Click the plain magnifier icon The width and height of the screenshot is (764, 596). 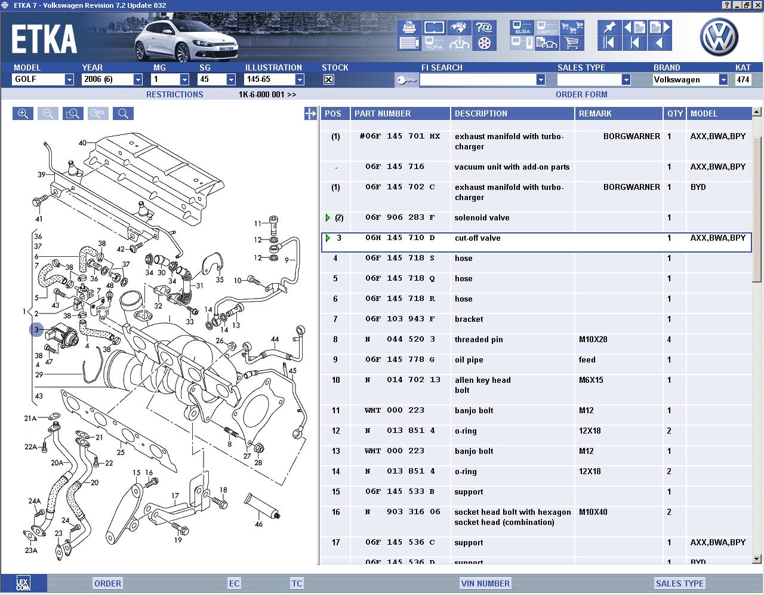[124, 113]
